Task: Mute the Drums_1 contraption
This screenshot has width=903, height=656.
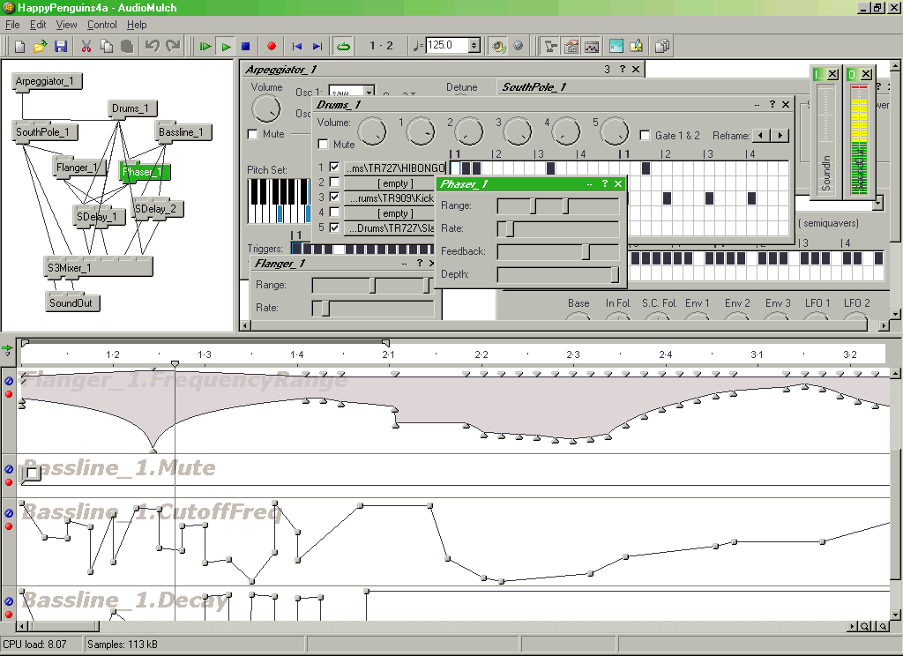Action: click(x=324, y=143)
